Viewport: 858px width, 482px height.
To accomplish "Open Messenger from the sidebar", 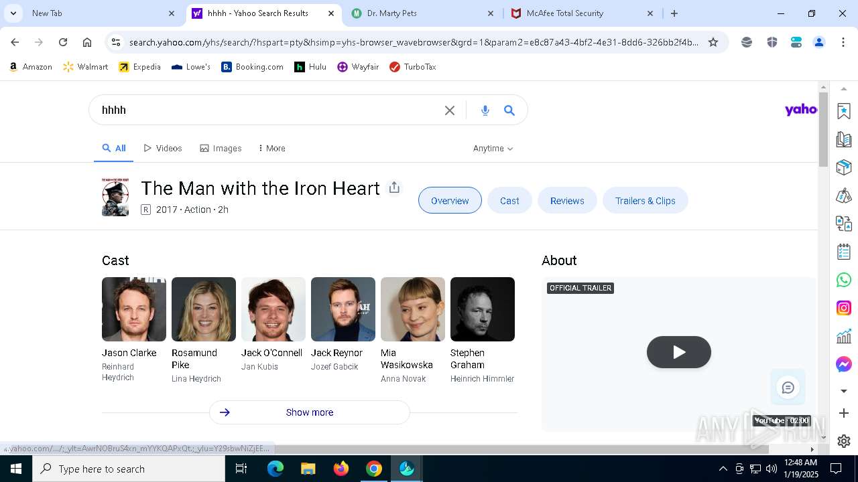I will click(844, 364).
